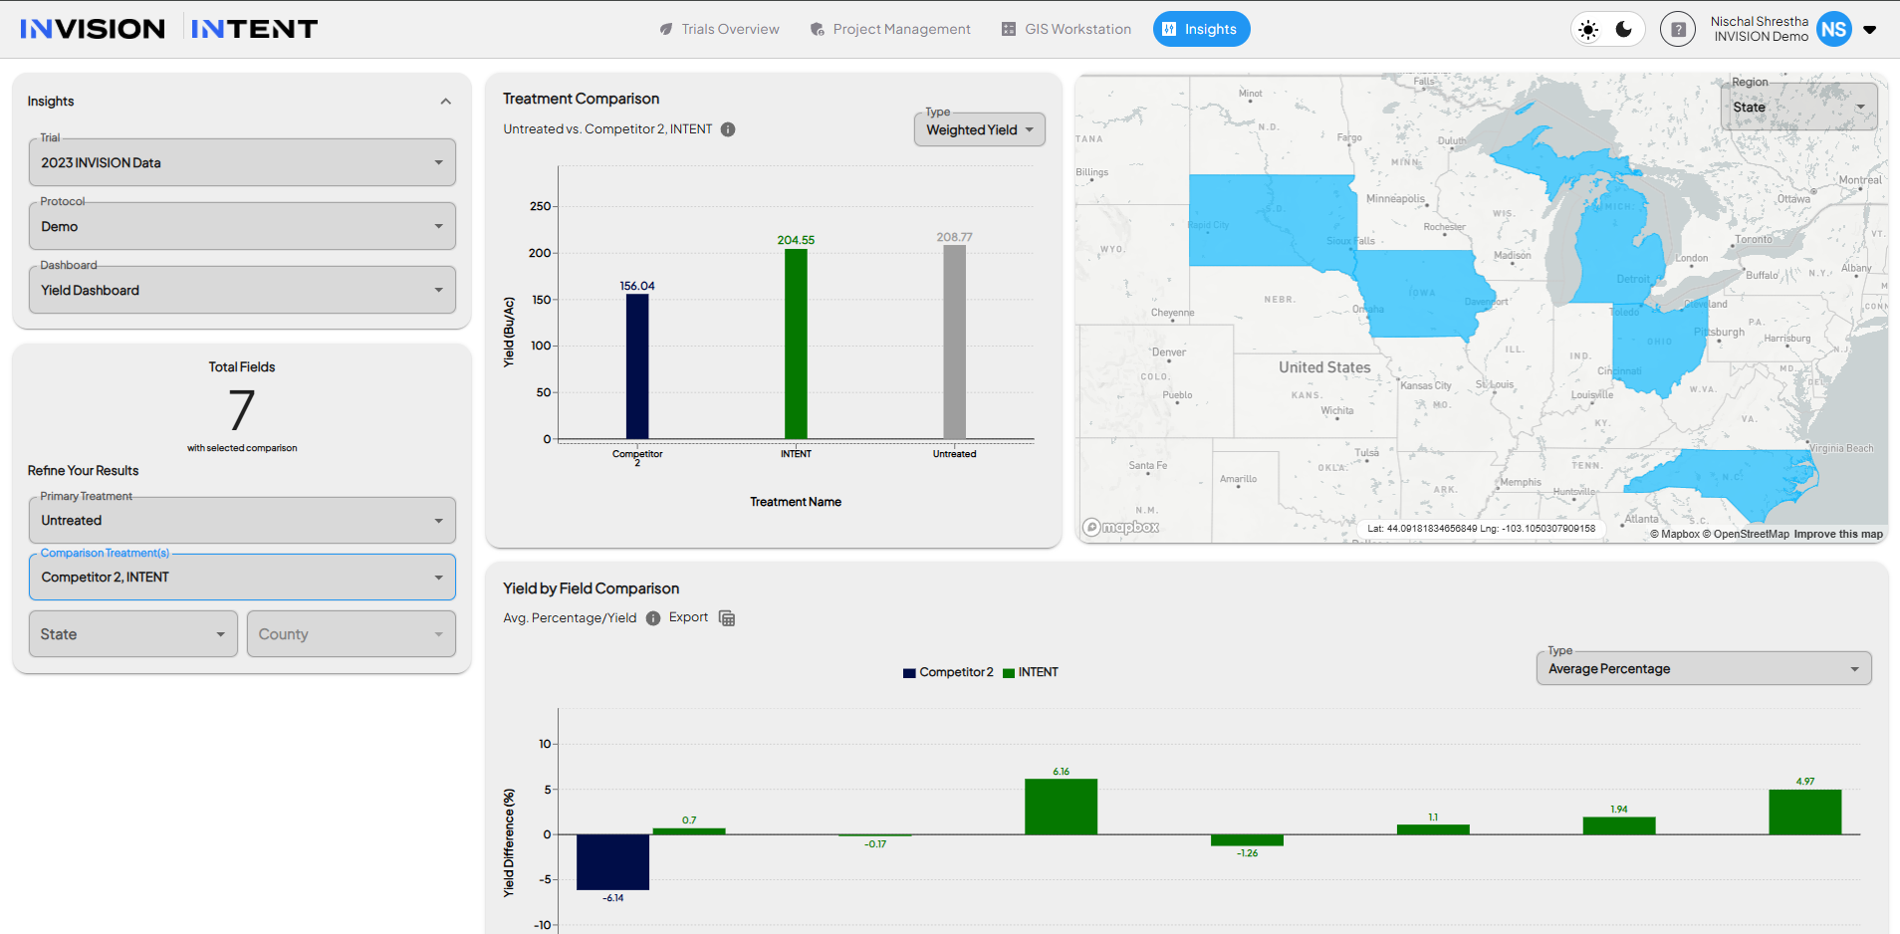Viewport: 1900px width, 934px height.
Task: Click Improve this map link
Action: coord(1838,534)
